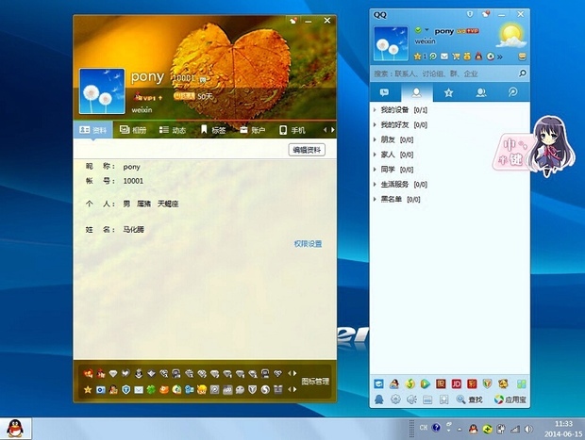Click the QQ search contacts input field
585x440 pixels.
444,73
